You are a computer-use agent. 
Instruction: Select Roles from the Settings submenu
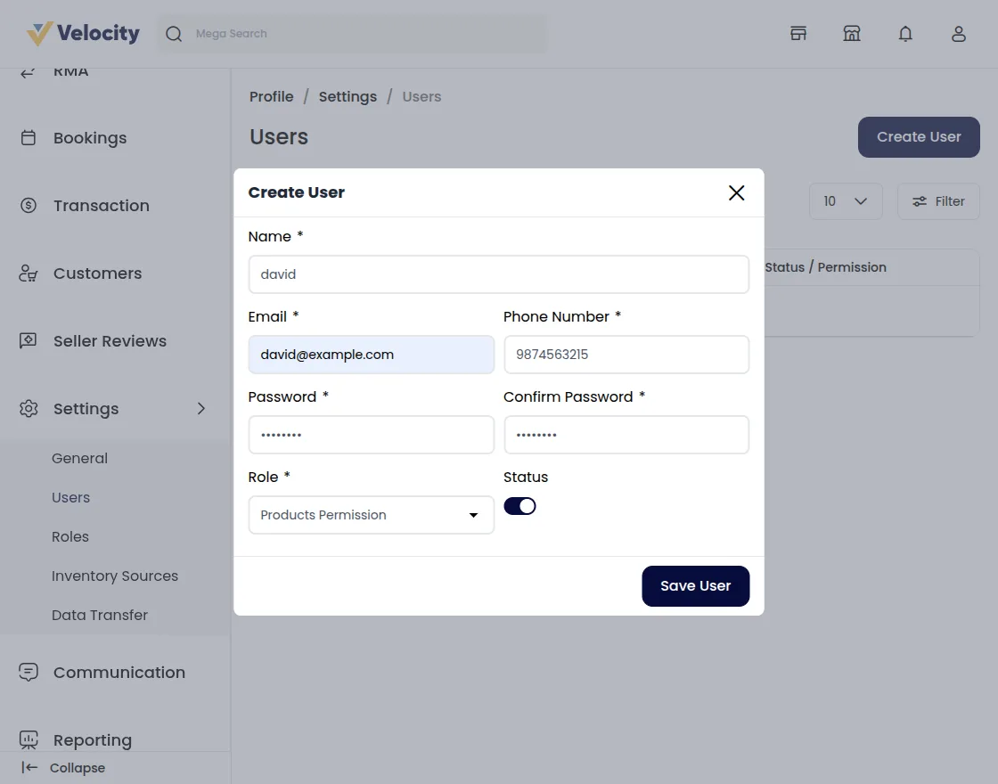[70, 536]
